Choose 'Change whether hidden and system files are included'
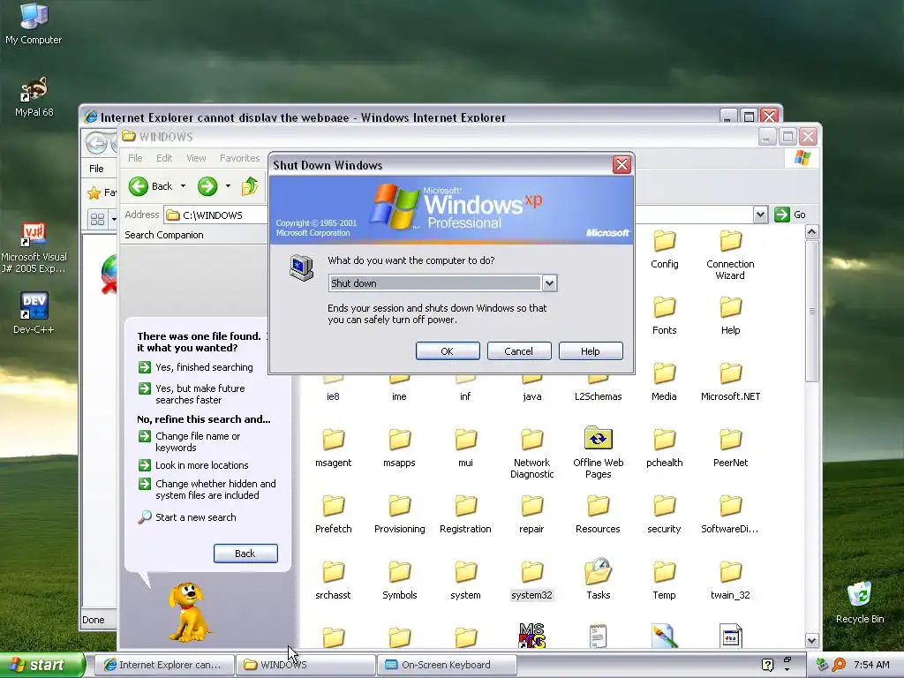This screenshot has height=678, width=904. pyautogui.click(x=207, y=489)
